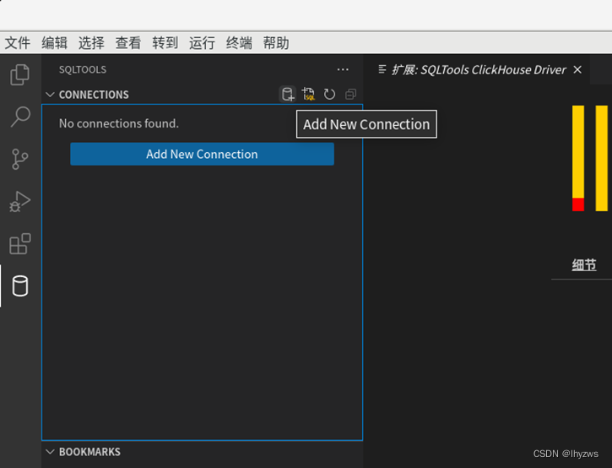Viewport: 612px width, 468px height.
Task: Click the add new connection database icon
Action: (288, 94)
